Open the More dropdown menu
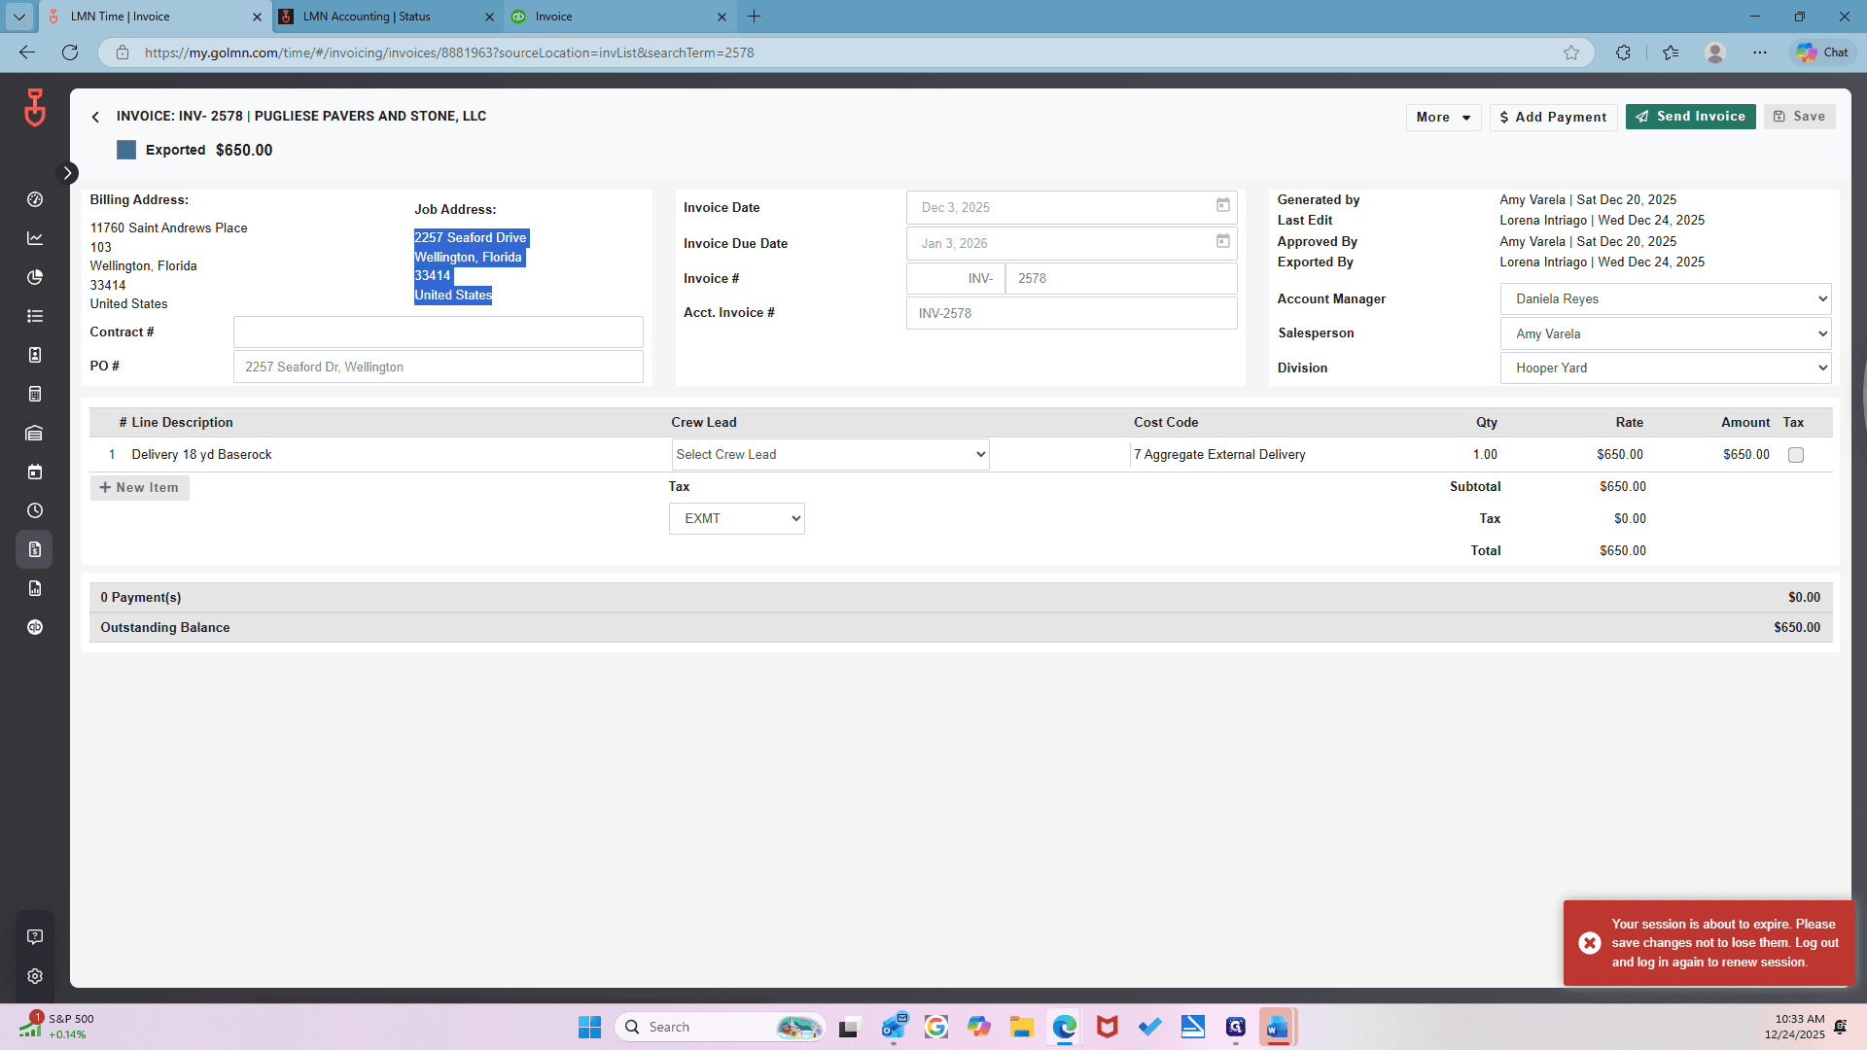 click(x=1443, y=117)
